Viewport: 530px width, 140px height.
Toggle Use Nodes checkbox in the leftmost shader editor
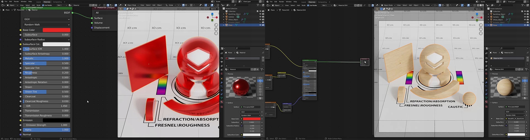[x=43, y=5]
